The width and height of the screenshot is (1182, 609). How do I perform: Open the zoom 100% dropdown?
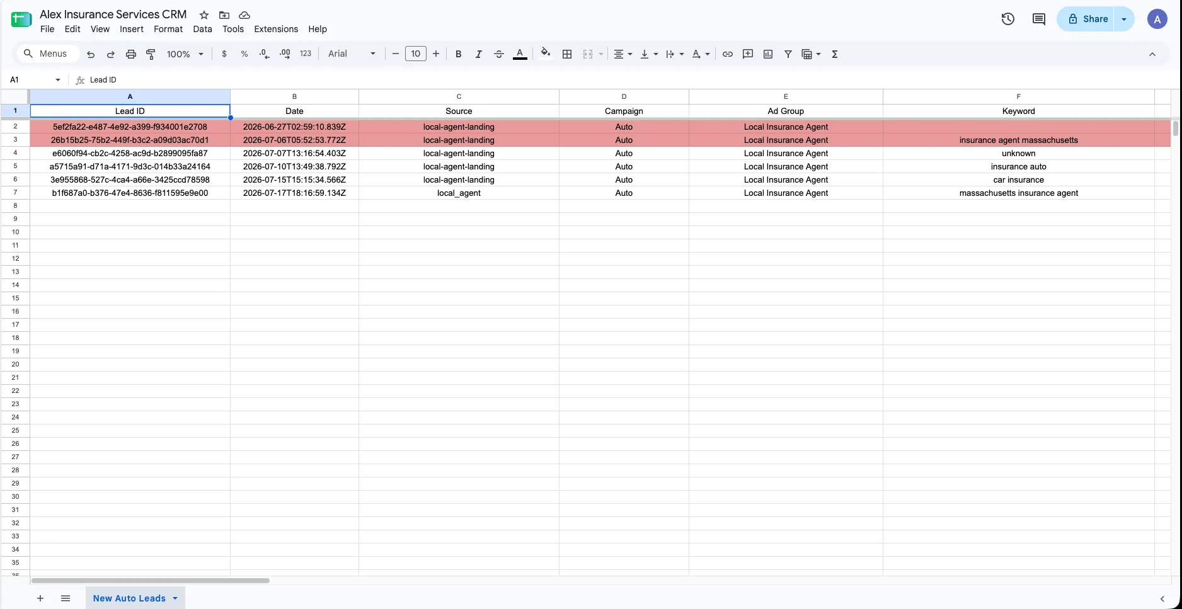pos(185,54)
